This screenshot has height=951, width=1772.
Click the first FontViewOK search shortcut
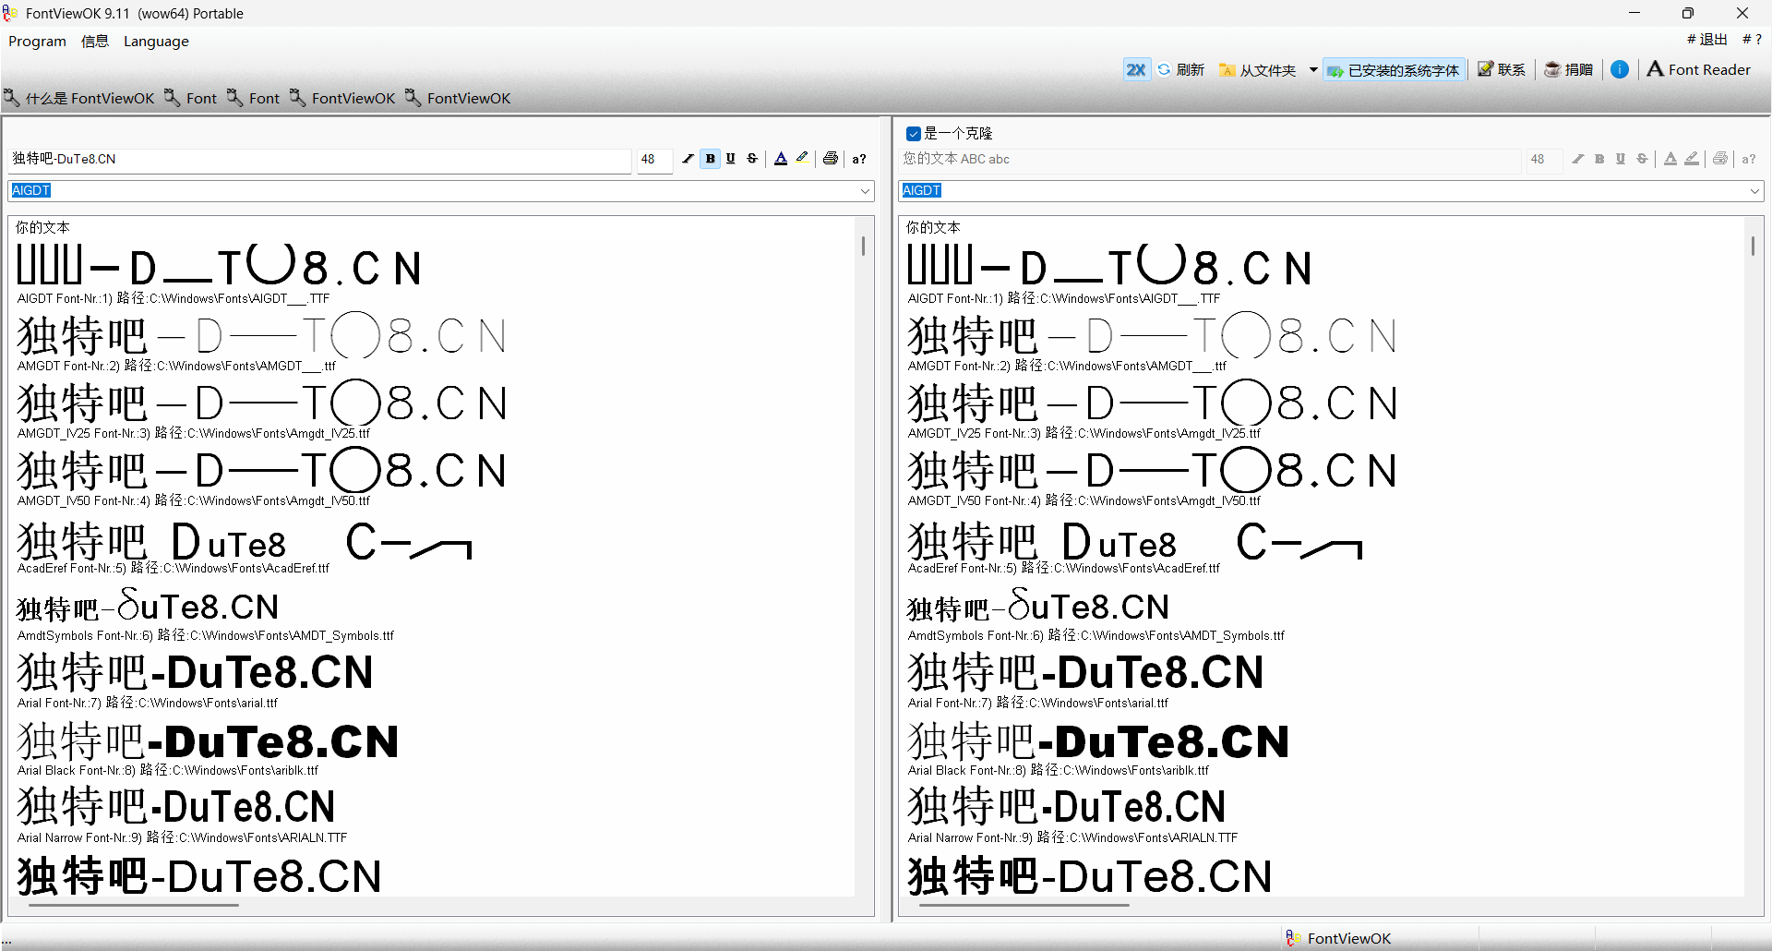pos(342,98)
